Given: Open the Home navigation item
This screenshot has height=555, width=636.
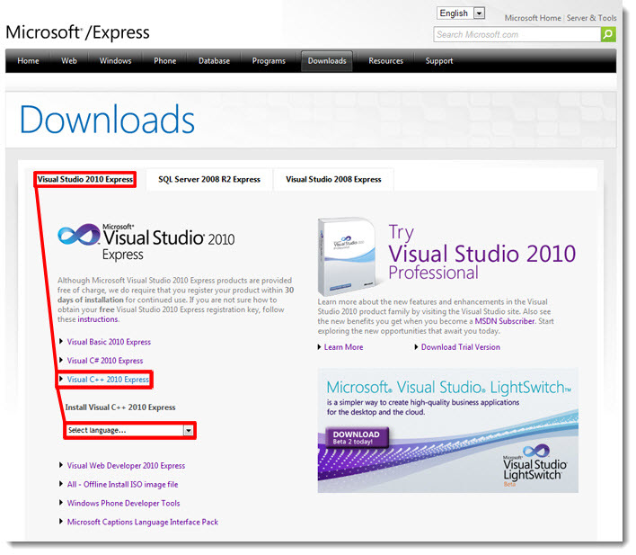Looking at the screenshot, I should pyautogui.click(x=28, y=61).
